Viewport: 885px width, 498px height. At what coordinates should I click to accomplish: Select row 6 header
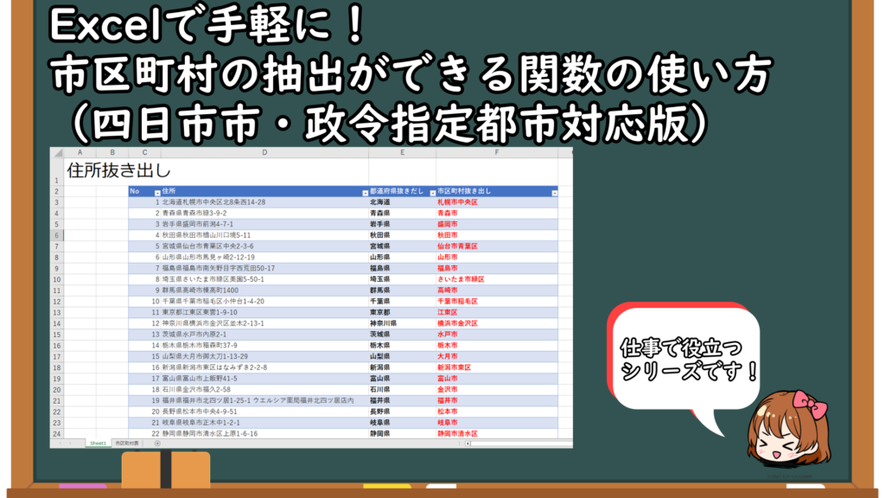[57, 234]
